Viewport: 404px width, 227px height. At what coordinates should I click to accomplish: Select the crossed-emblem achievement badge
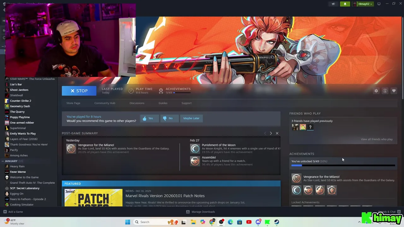click(332, 190)
